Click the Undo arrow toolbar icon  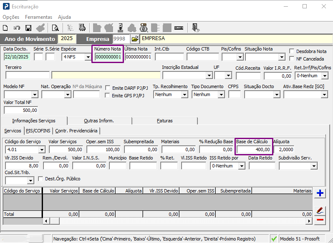[17, 28]
